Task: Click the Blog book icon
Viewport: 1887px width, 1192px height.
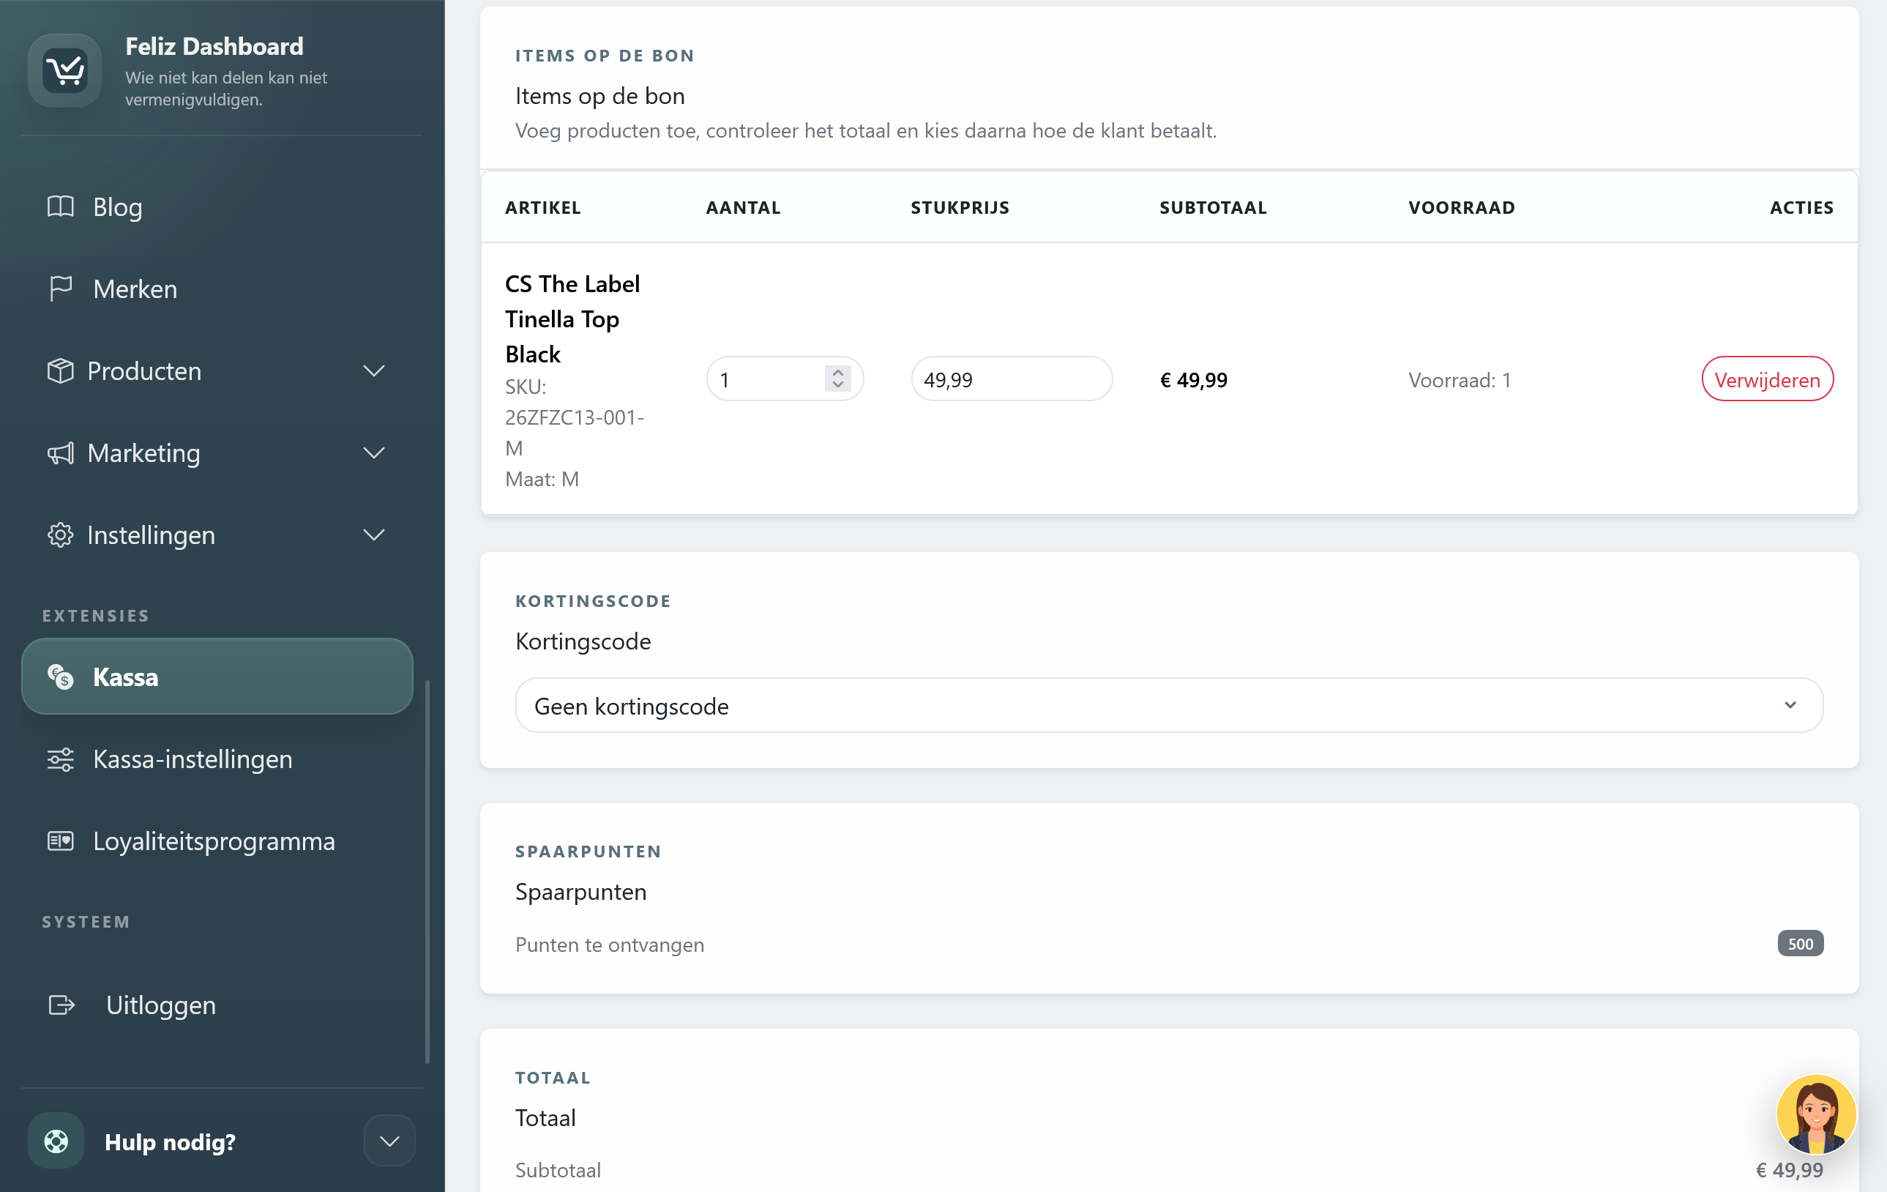Action: [60, 207]
